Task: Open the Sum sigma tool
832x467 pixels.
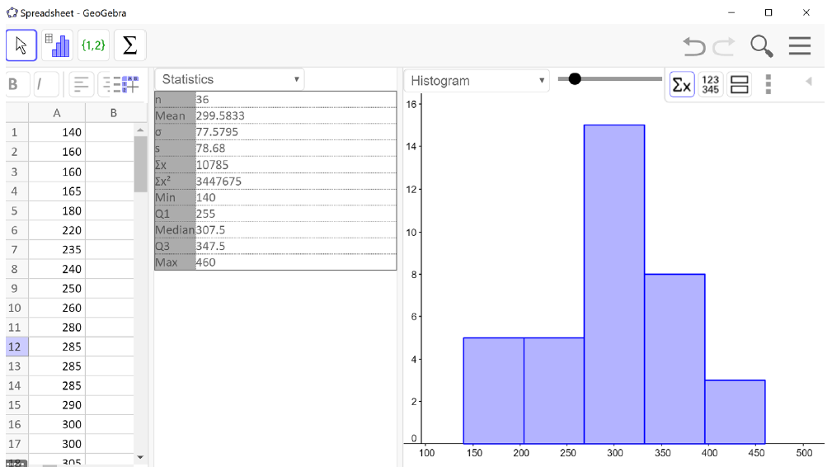Action: pos(129,45)
